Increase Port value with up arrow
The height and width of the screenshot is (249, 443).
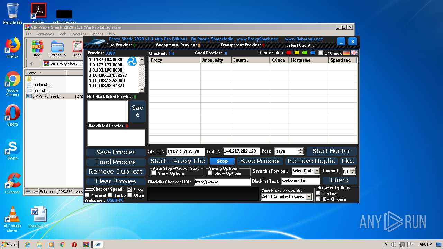[x=300, y=149]
